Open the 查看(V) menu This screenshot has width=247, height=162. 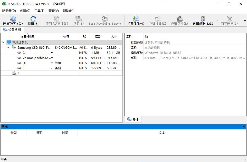pos(54,11)
